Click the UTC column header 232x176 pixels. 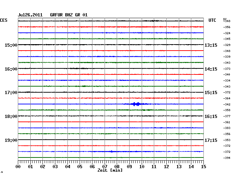point(212,20)
